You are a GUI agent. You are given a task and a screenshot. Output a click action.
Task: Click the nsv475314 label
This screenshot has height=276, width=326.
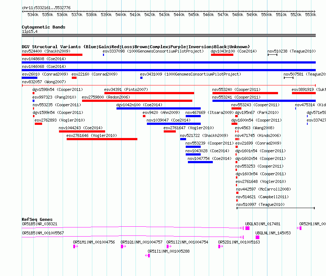310,105
